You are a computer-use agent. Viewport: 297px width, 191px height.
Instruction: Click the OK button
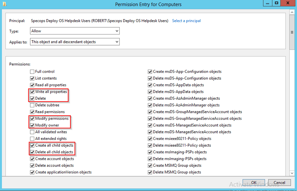pos(254,183)
